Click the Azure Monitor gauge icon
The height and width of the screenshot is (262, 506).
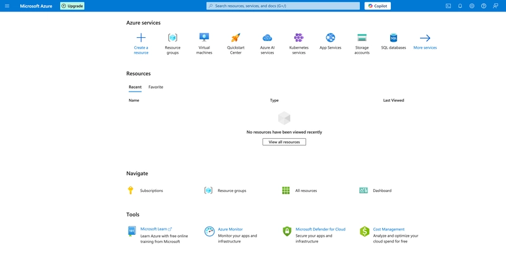click(x=209, y=232)
